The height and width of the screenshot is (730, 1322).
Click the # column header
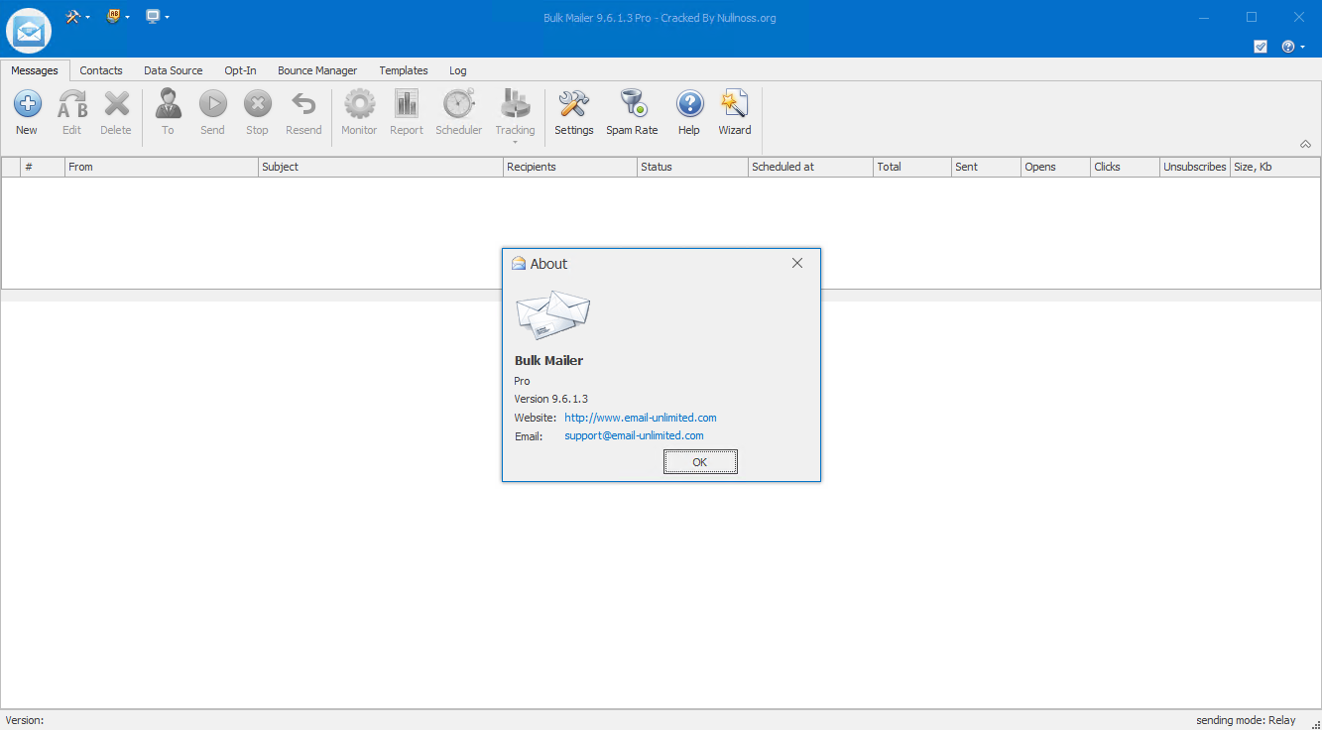(x=43, y=167)
